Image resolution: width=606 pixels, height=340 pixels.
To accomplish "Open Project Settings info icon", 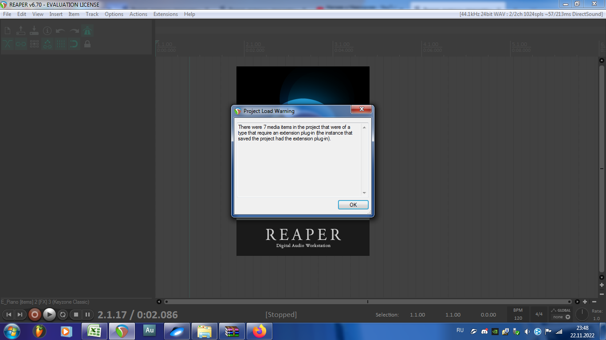I will pos(47,31).
